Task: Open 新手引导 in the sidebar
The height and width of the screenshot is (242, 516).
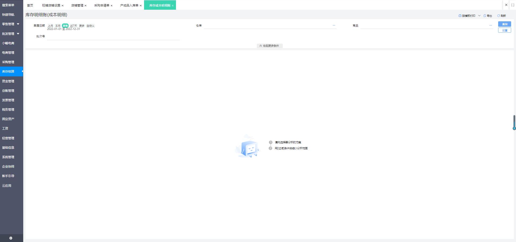Action: point(8,176)
